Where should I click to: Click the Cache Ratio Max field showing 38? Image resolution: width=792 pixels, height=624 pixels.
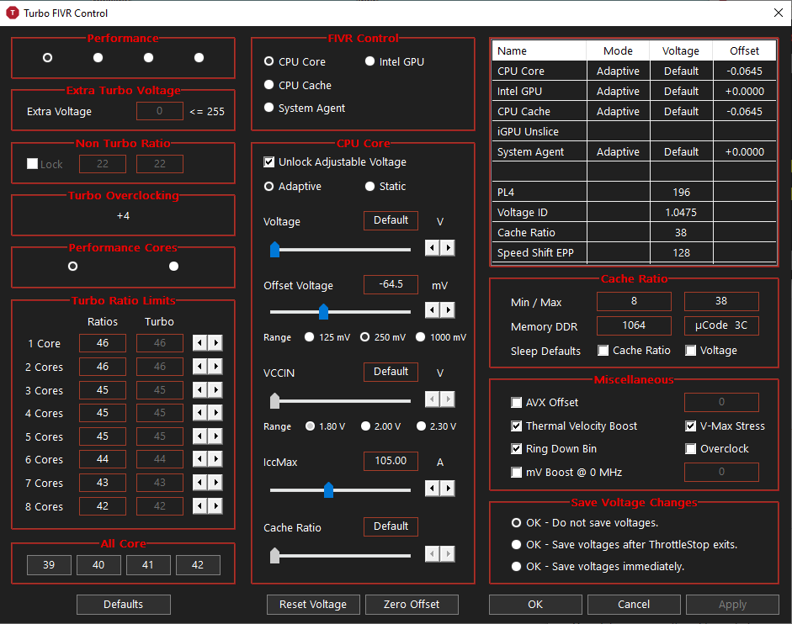pos(721,301)
